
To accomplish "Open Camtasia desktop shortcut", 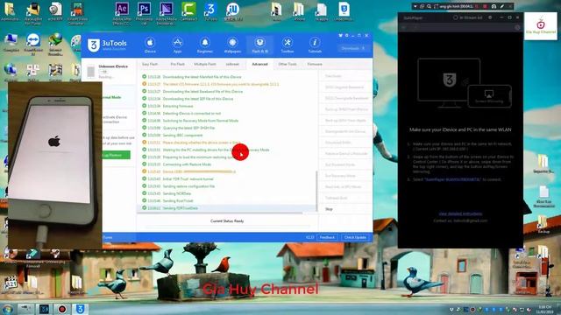I will coord(188,11).
